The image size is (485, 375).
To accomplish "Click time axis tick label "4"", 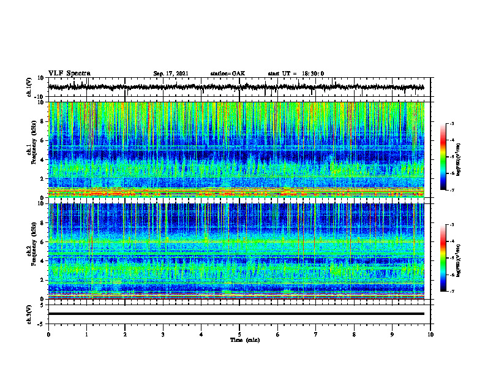I will click(201, 335).
